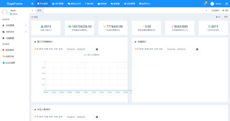Screen dimensions: 230x121
Task: Open the 关闭操作 dropdown
Action: click(x=215, y=11)
